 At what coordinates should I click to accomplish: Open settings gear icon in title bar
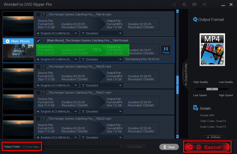pyautogui.click(x=184, y=4)
